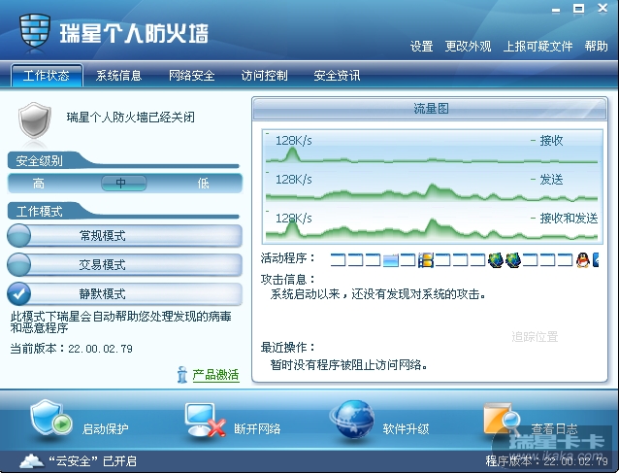Click the grayed 追踪位置 button
This screenshot has width=619, height=474.
535,337
